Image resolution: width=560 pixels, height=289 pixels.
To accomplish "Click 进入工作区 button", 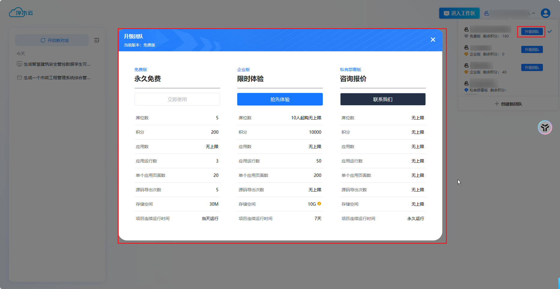I will pyautogui.click(x=459, y=13).
